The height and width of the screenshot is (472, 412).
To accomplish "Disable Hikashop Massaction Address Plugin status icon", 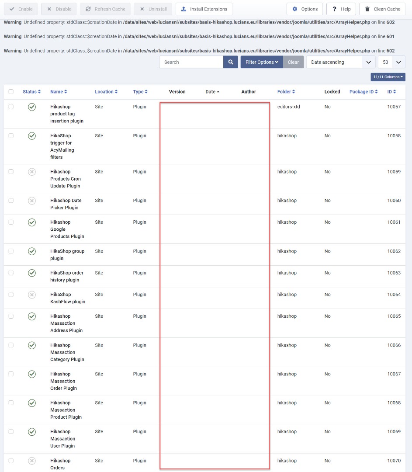I will point(32,316).
